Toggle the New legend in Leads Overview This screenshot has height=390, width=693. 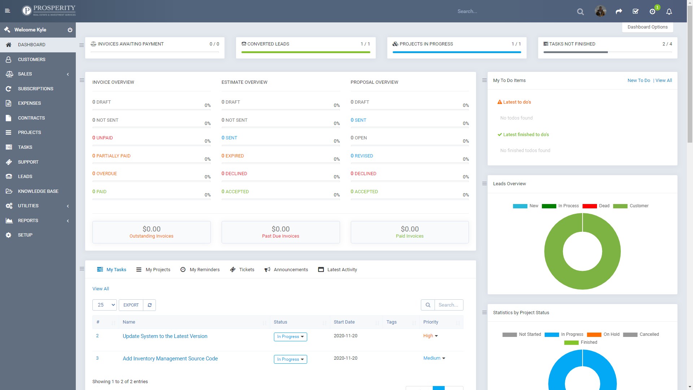coord(525,206)
